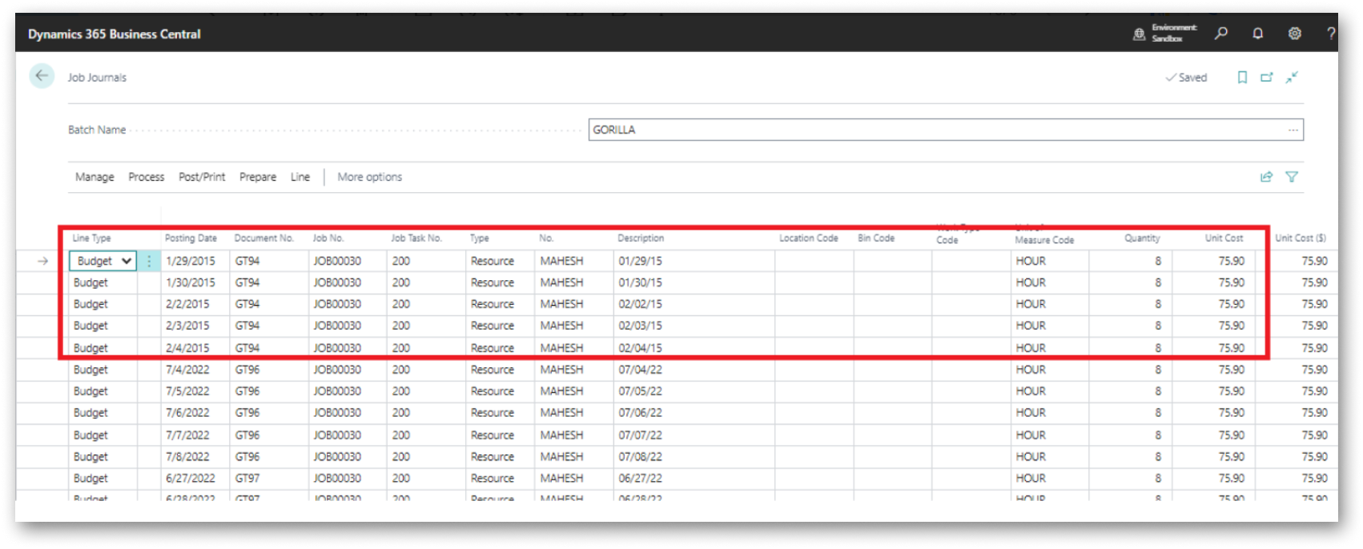Click More options

[369, 177]
